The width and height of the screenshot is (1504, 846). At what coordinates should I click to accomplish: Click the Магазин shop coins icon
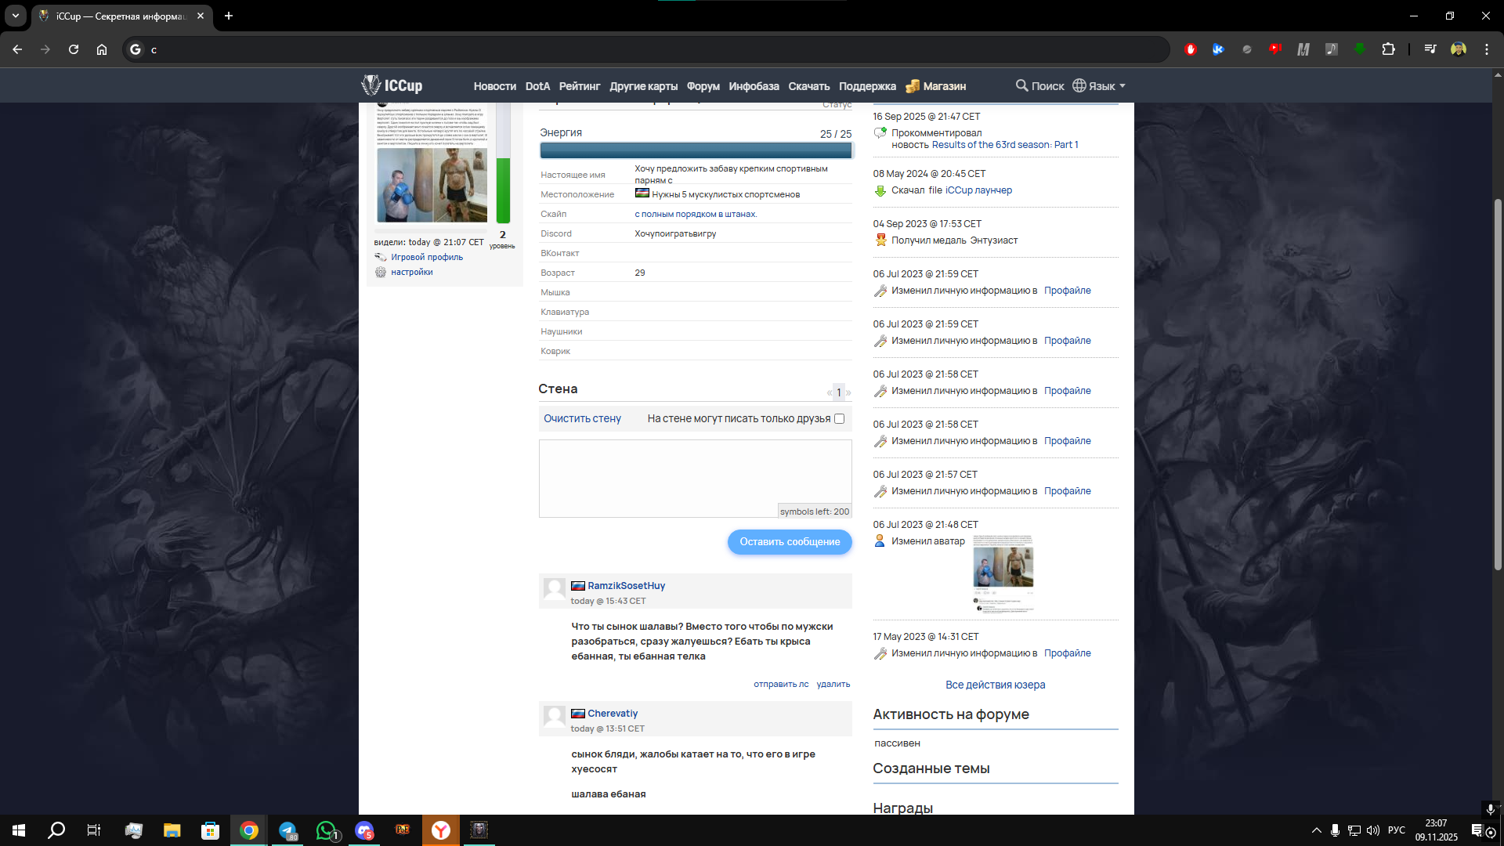[x=913, y=86]
